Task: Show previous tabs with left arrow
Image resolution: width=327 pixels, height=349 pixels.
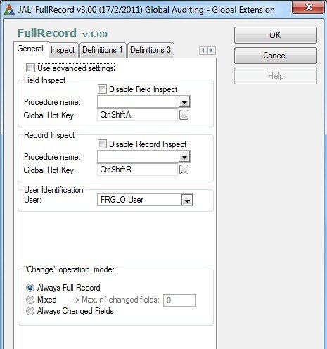Action: click(203, 51)
